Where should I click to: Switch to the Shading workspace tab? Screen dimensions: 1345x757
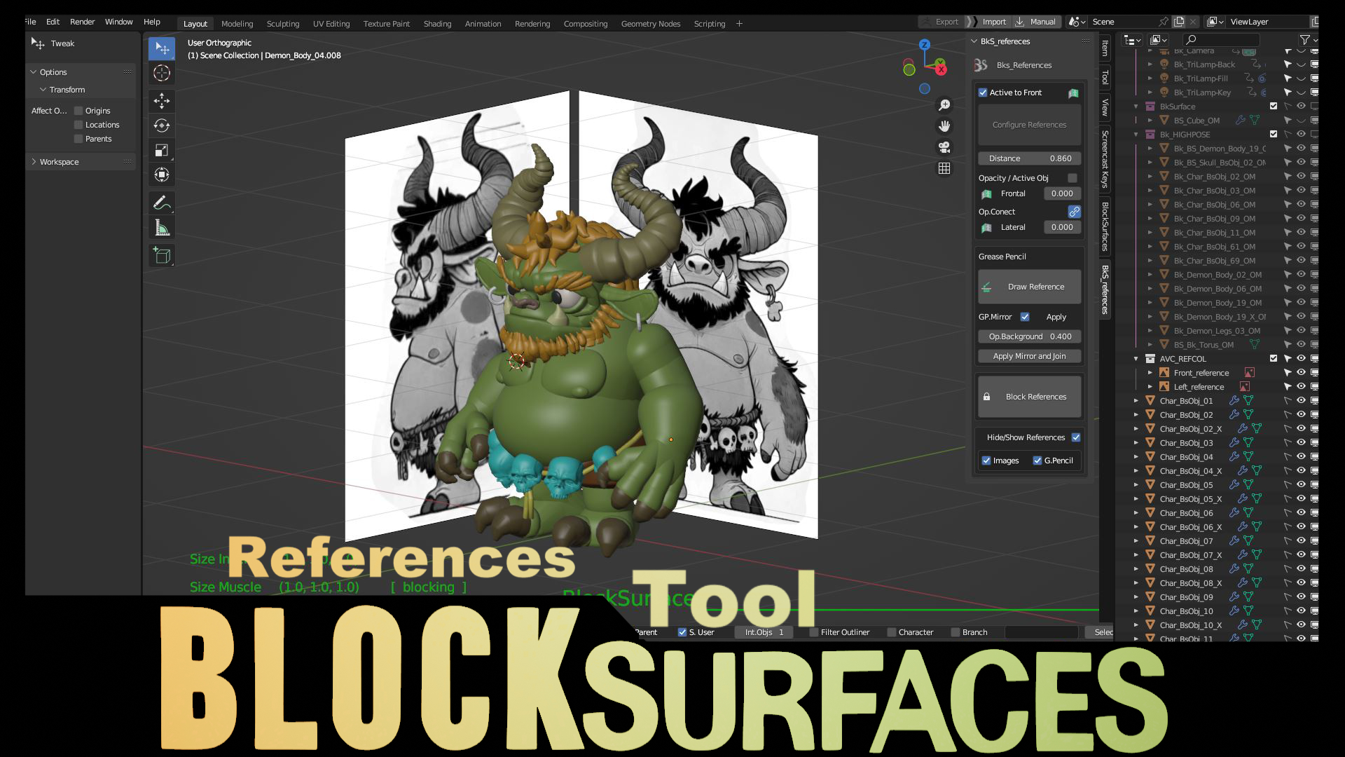437,24
